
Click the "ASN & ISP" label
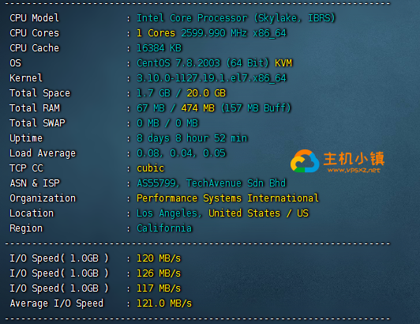tap(35, 183)
